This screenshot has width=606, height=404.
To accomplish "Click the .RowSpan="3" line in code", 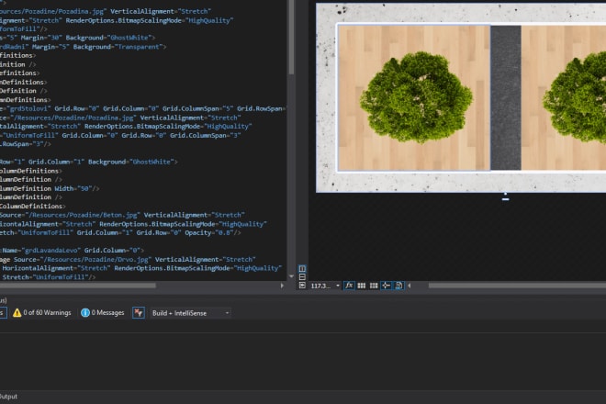I will pos(26,144).
